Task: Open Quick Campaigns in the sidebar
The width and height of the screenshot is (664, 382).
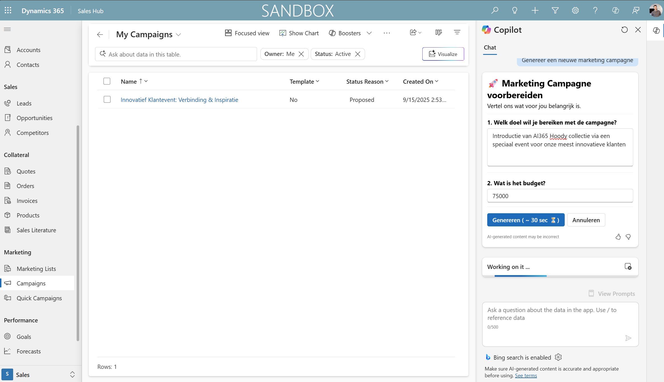Action: (39, 298)
